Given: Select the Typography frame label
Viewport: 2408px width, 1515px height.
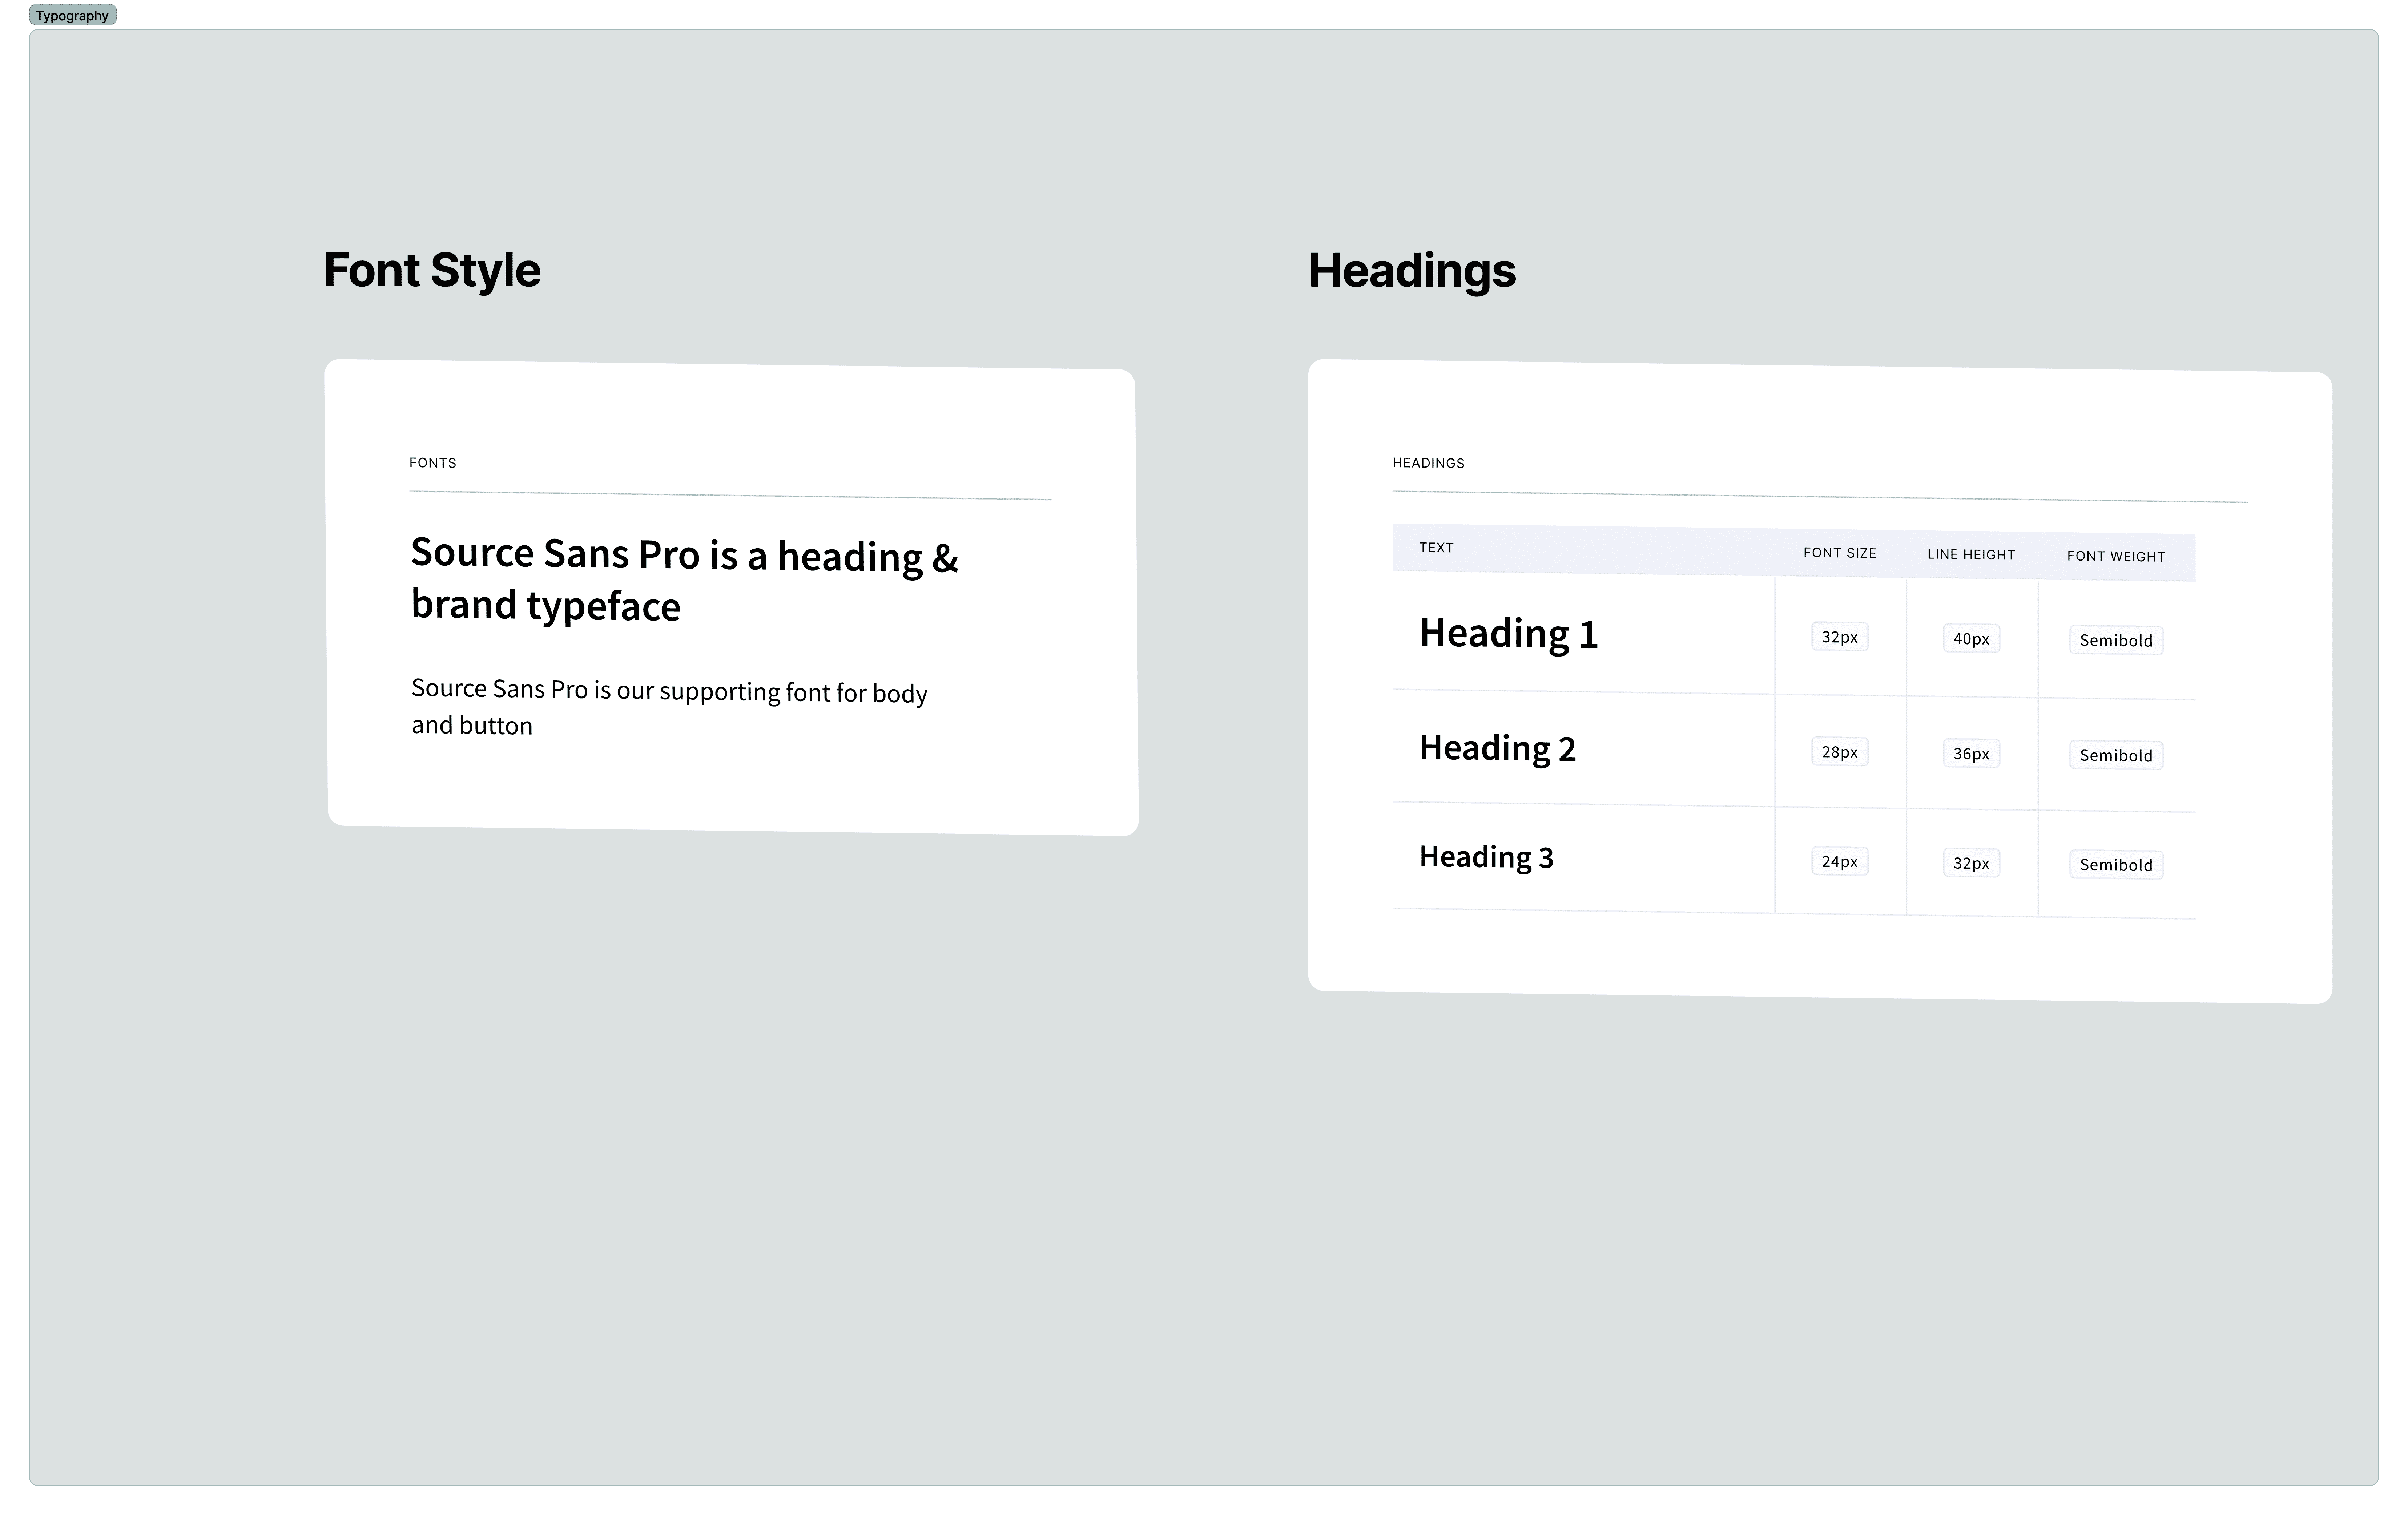Looking at the screenshot, I should pos(72,15).
